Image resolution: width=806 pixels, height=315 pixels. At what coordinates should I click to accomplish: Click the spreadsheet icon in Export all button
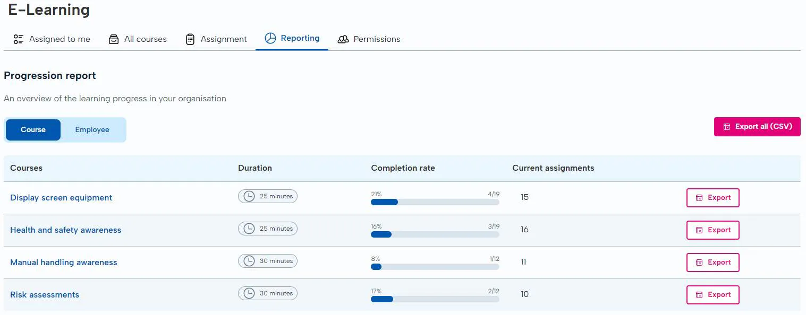(727, 127)
